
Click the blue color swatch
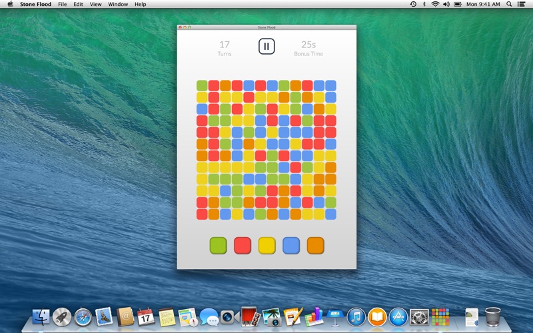click(291, 245)
